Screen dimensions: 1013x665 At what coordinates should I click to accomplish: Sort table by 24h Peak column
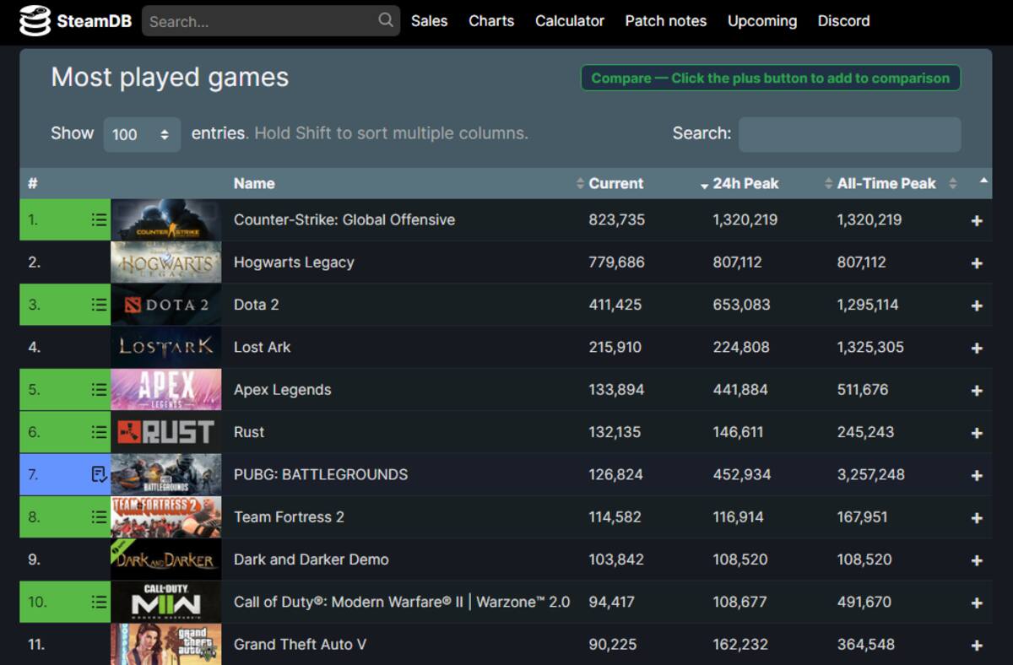click(x=745, y=183)
